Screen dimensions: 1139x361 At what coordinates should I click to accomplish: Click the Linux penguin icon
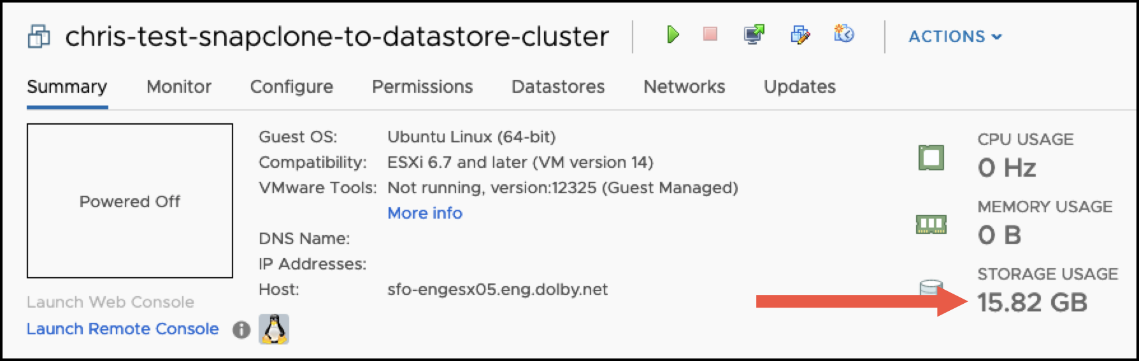click(274, 329)
